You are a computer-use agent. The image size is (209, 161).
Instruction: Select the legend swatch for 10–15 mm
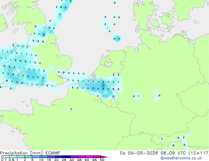pyautogui.click(x=44, y=157)
